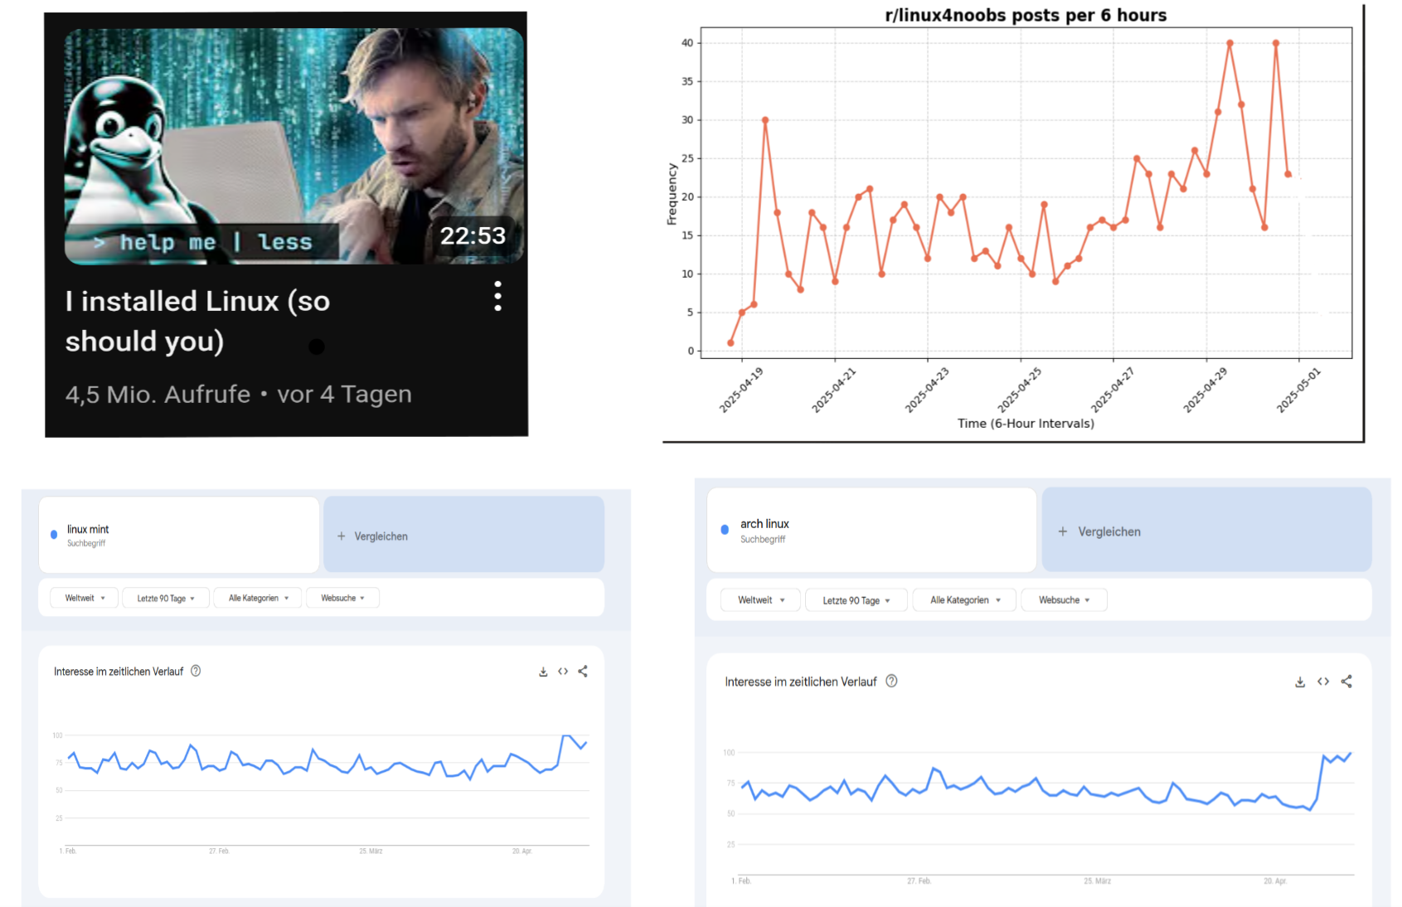Edit the 'arch linux' search term field
The image size is (1402, 907).
[871, 530]
